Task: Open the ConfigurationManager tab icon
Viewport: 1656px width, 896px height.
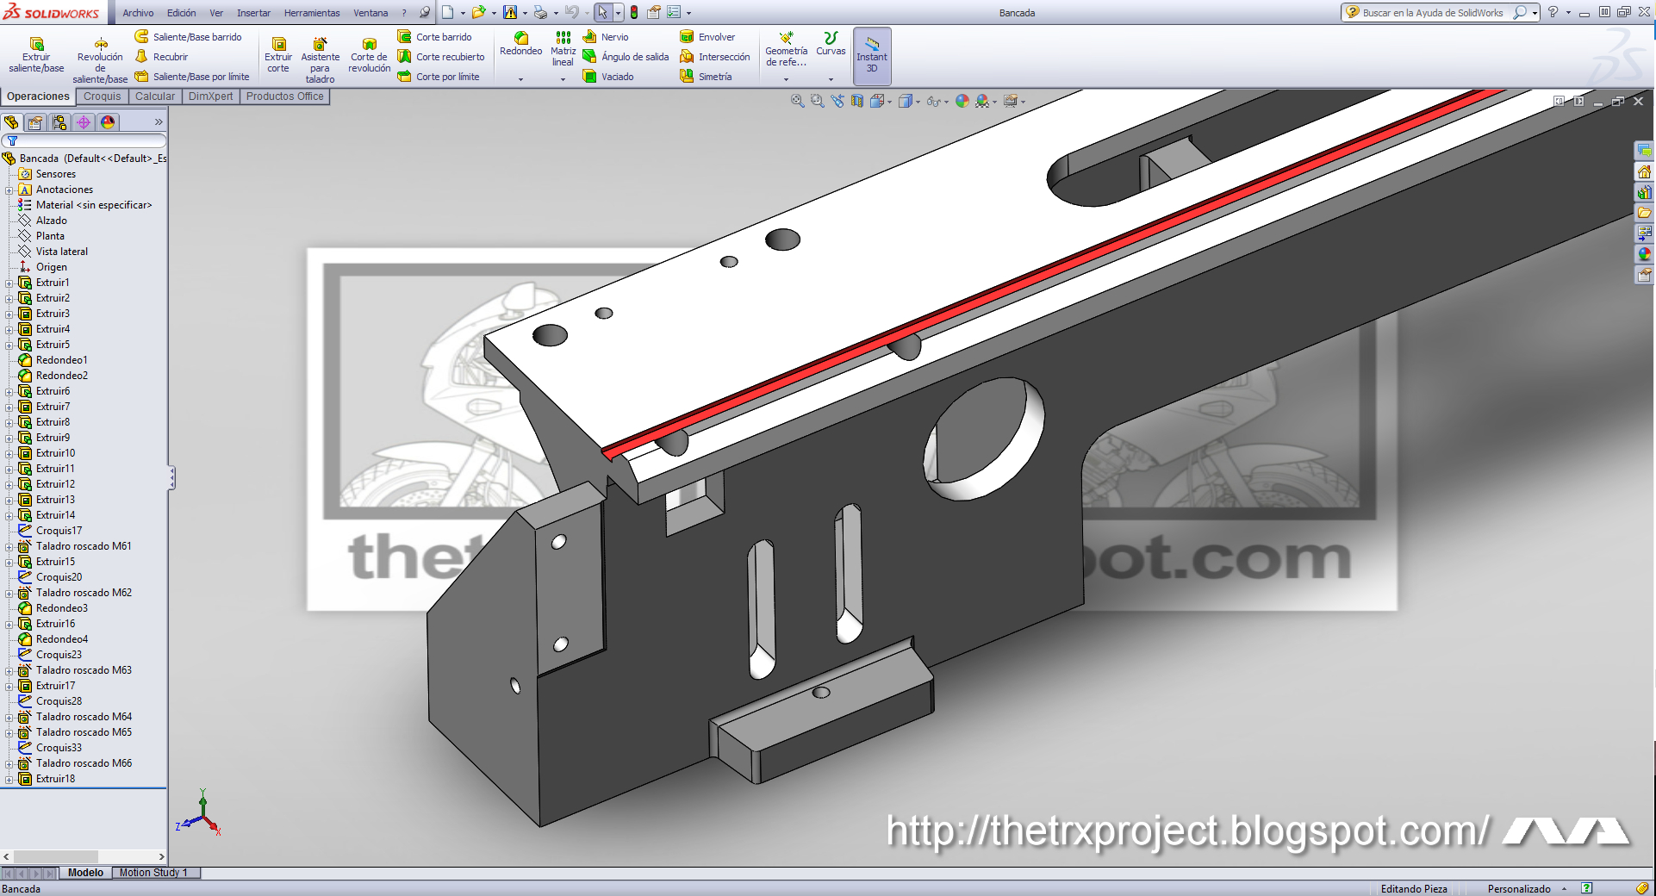Action: pos(59,122)
